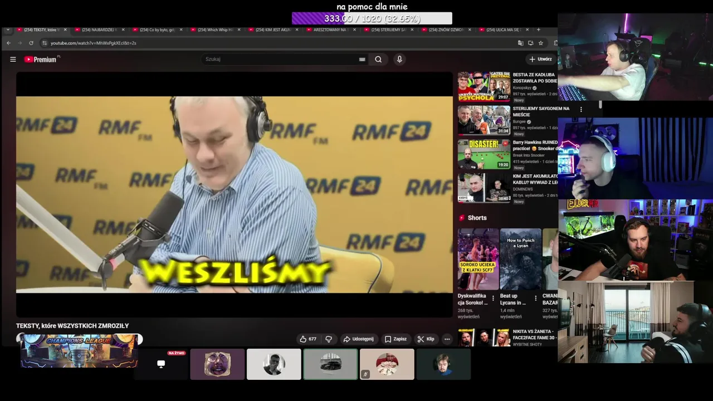The image size is (713, 401).
Task: Close the TEKSTY tab
Action: (x=65, y=30)
